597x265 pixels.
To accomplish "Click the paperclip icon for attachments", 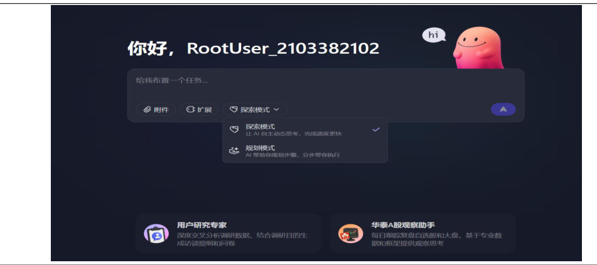I will click(148, 110).
